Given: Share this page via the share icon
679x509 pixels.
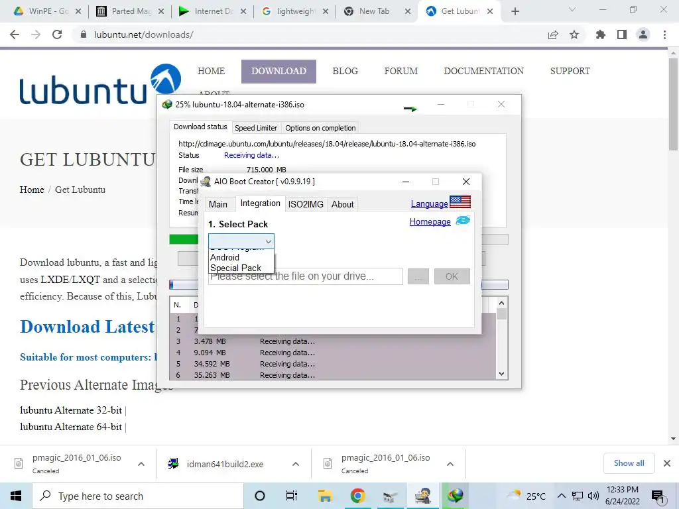Looking at the screenshot, I should 553,34.
